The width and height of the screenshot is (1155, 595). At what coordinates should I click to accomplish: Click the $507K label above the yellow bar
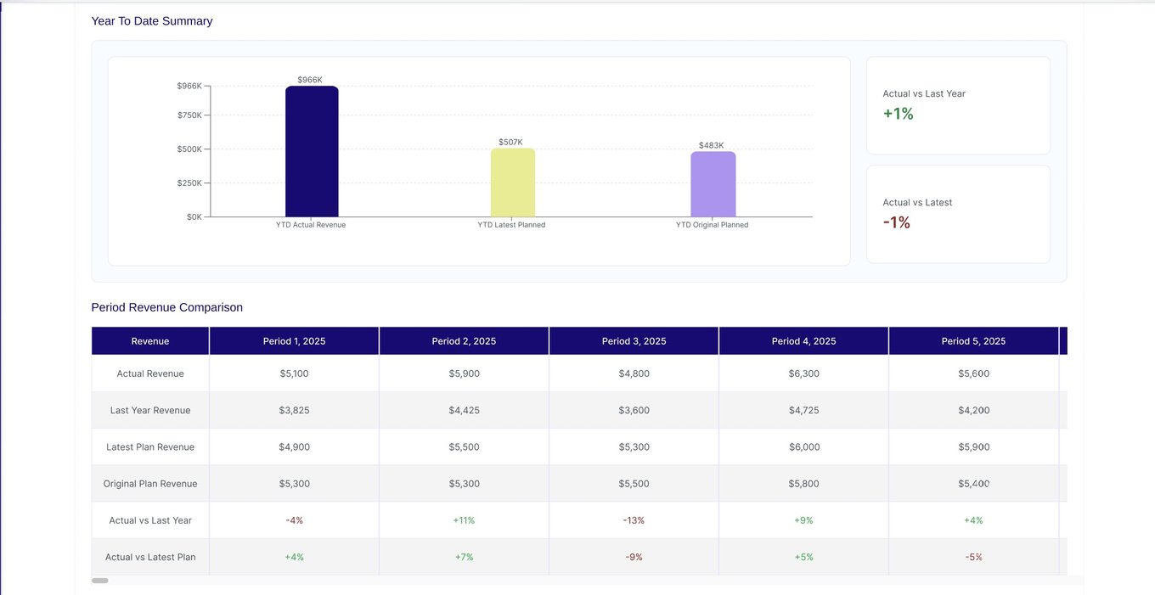click(x=511, y=142)
